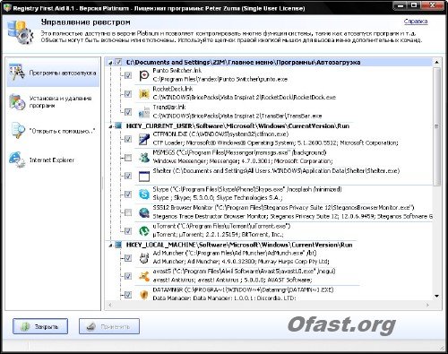448x354 pixels.
Task: Collapse the HKEY_CURRENT_USER Run group
Action: point(110,126)
